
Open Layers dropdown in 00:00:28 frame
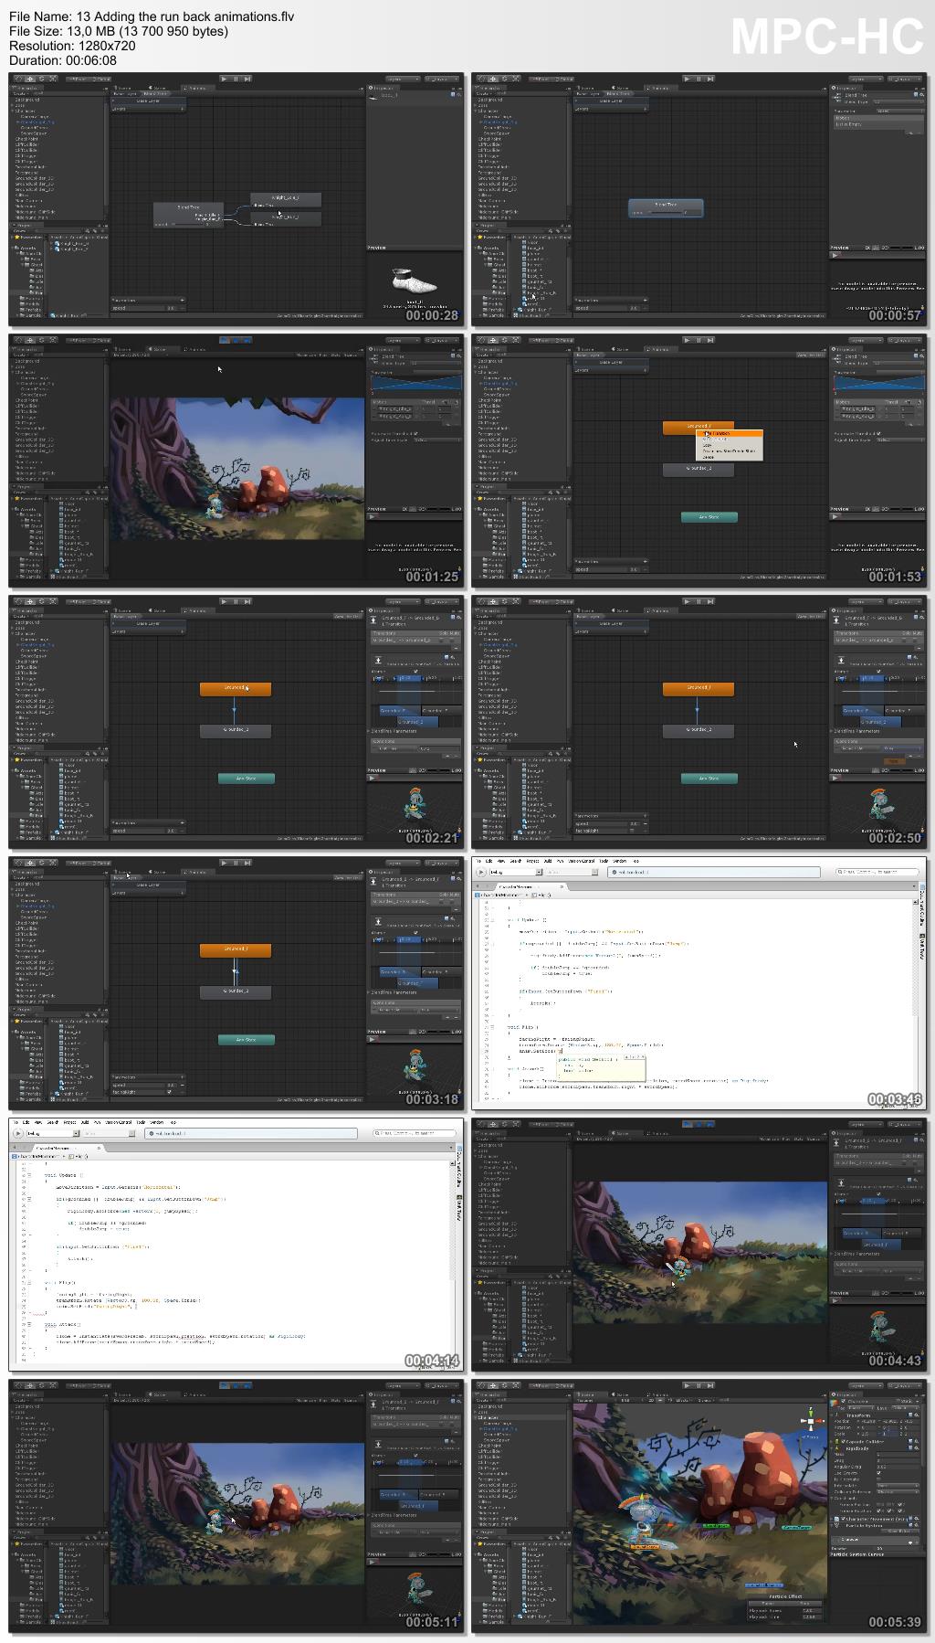pos(402,79)
